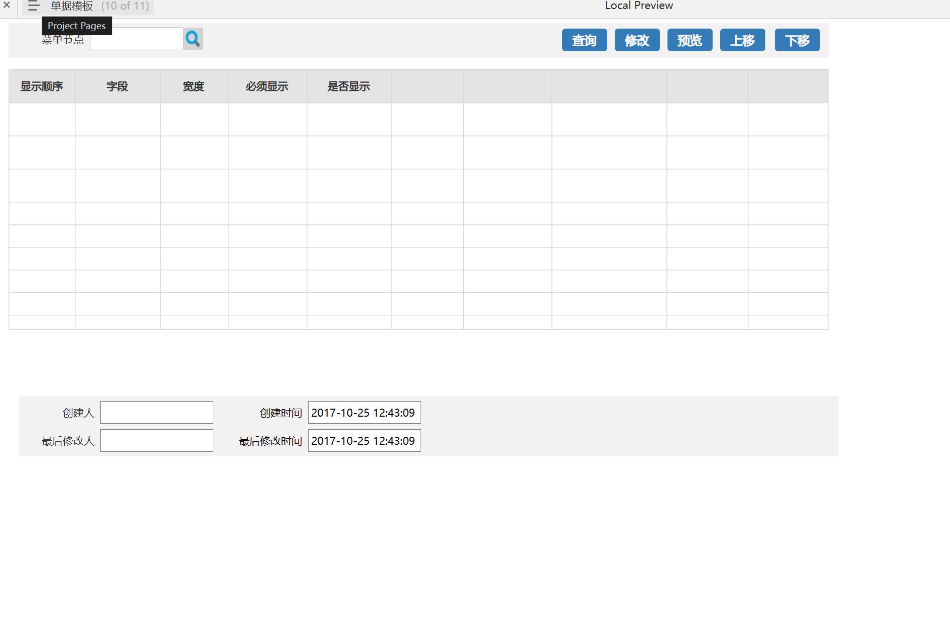Click the 最后修改人 label

tap(68, 441)
